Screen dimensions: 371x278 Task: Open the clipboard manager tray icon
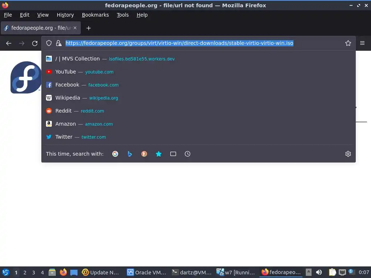click(x=332, y=272)
